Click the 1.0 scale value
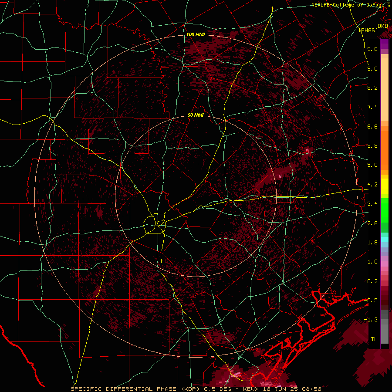The image size is (392, 392). pyautogui.click(x=372, y=262)
